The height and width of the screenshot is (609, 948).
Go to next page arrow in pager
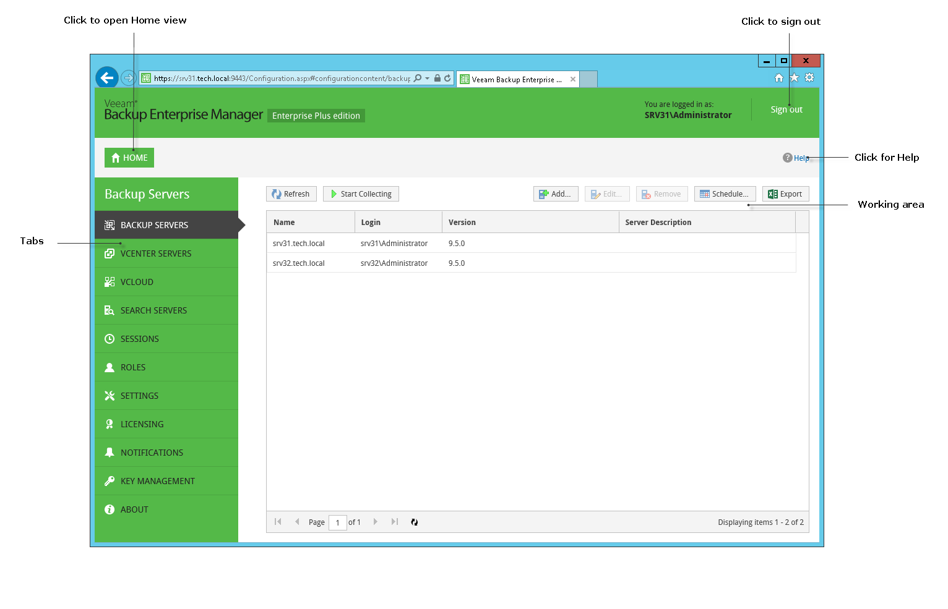point(375,522)
